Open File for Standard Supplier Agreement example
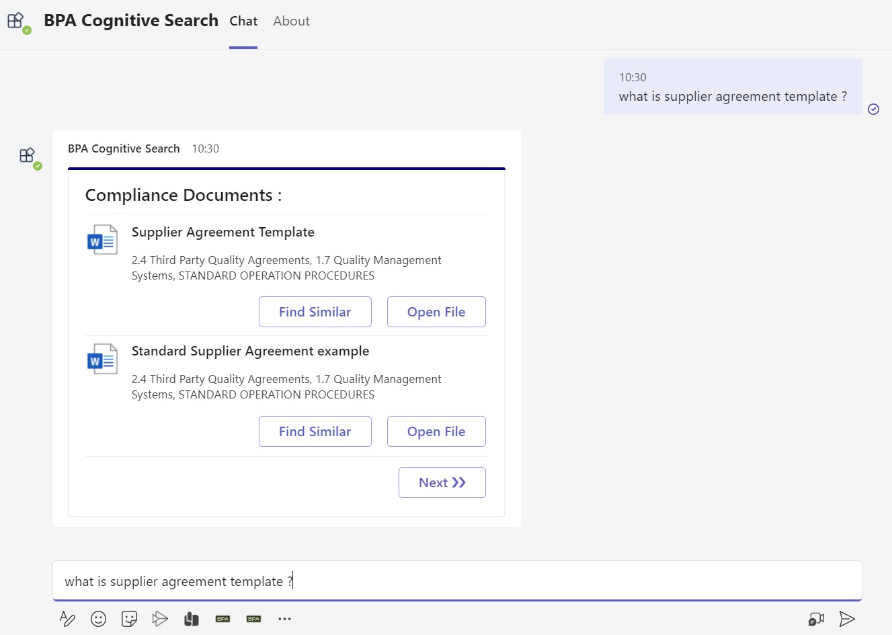 pyautogui.click(x=436, y=431)
